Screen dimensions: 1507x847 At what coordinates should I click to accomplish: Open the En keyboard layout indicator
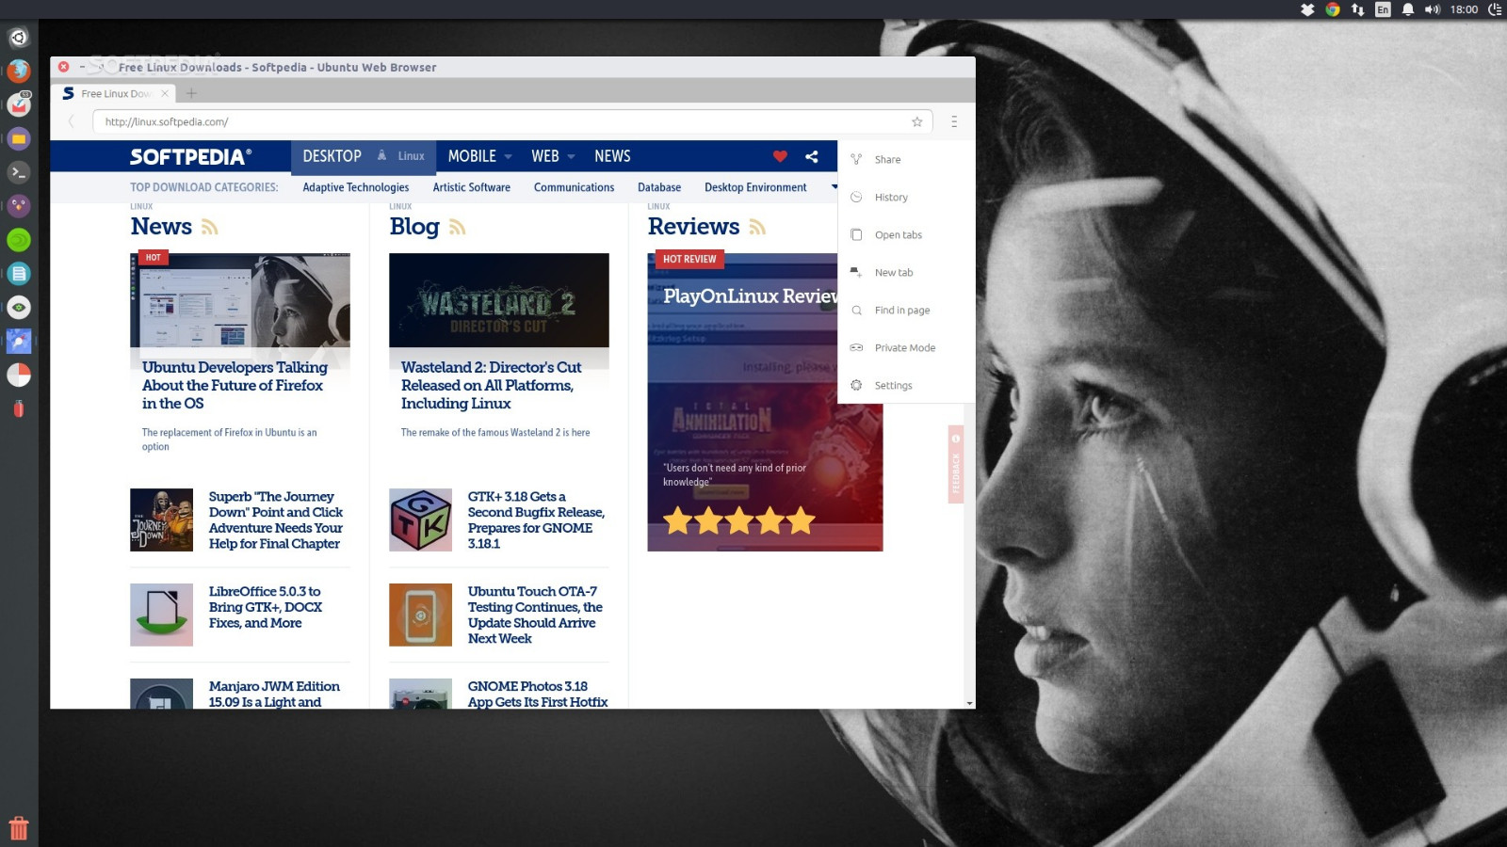tap(1383, 9)
